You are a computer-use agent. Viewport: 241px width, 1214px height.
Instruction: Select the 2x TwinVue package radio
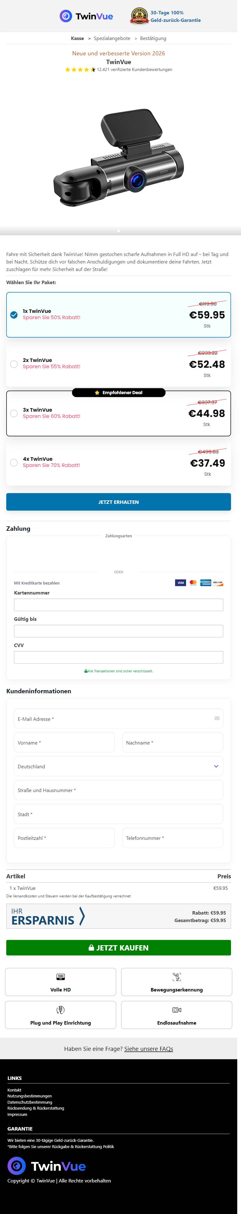coord(14,364)
